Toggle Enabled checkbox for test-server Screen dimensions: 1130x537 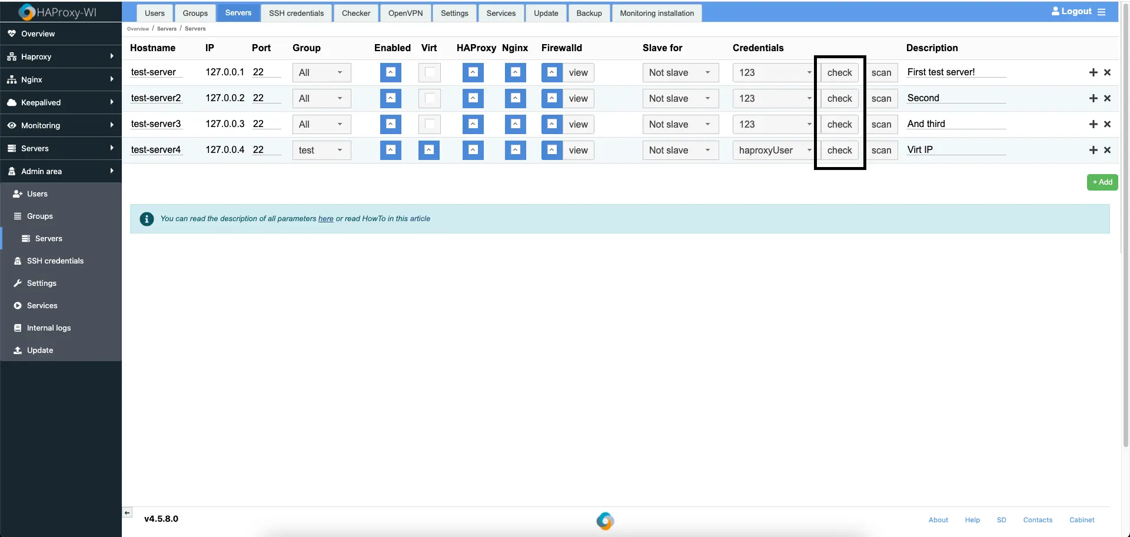click(391, 72)
